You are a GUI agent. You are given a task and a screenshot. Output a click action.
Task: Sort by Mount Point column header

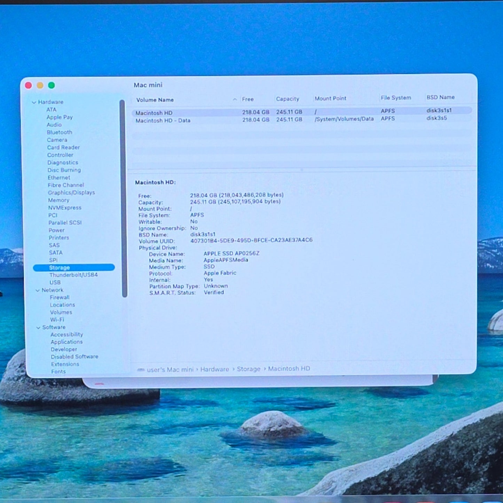coord(330,99)
